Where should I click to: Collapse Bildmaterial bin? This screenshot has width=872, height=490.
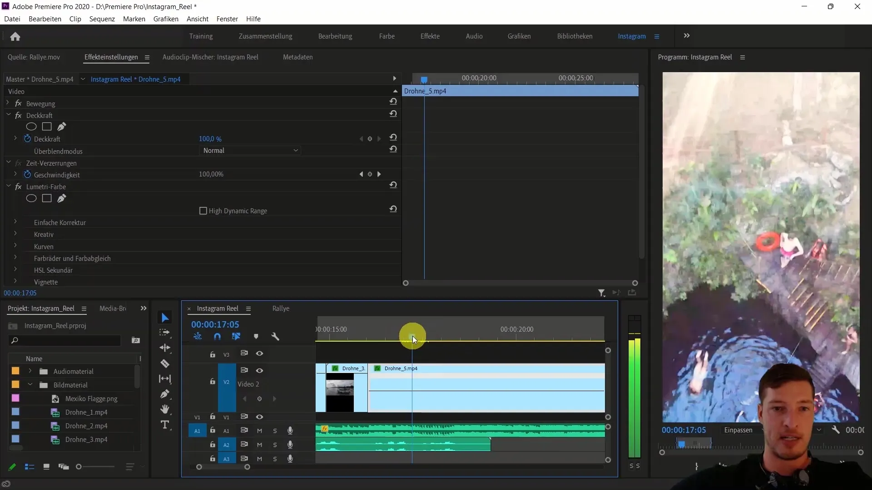pyautogui.click(x=30, y=385)
